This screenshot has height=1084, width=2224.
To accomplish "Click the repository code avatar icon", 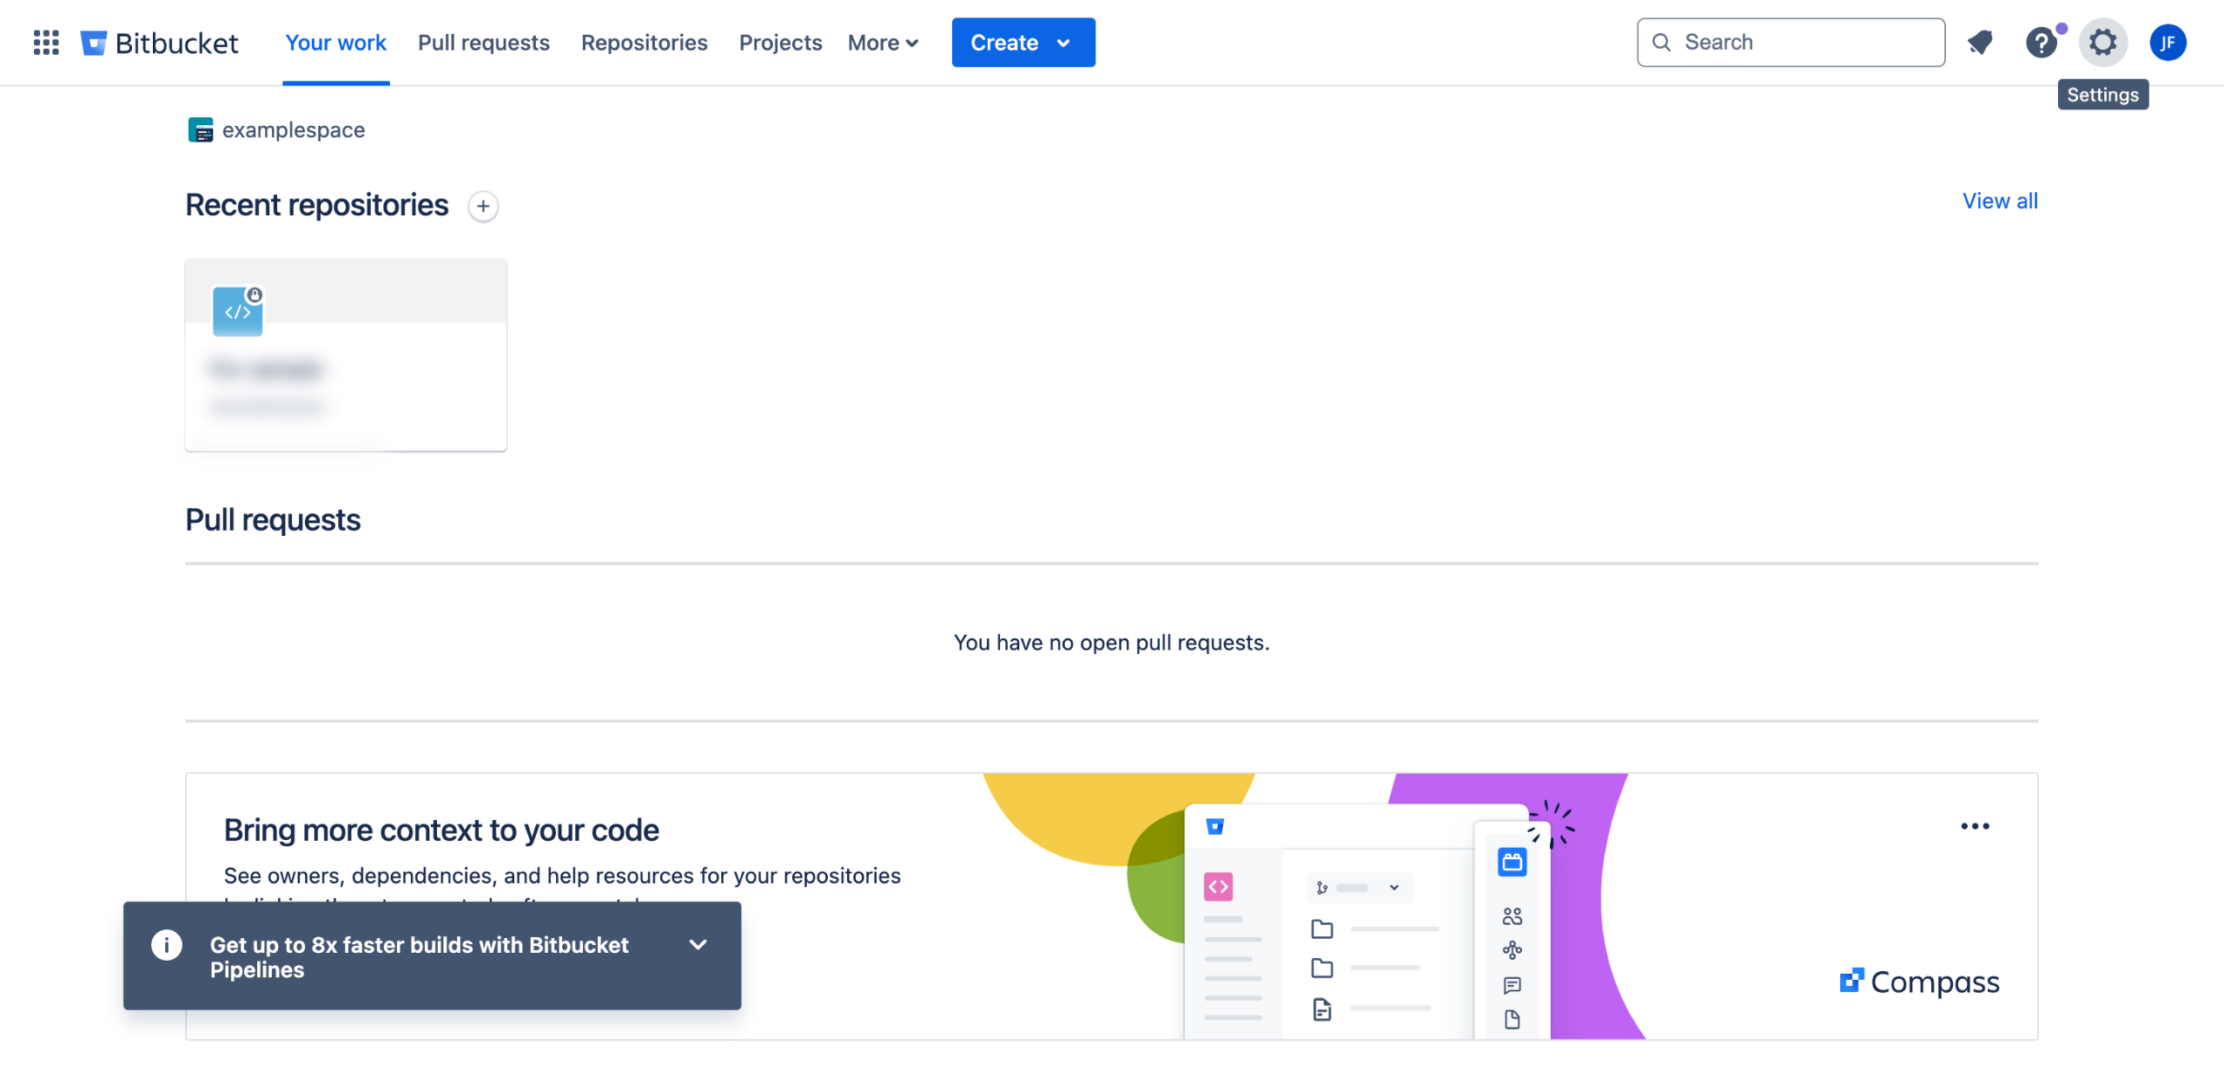I will 237,311.
